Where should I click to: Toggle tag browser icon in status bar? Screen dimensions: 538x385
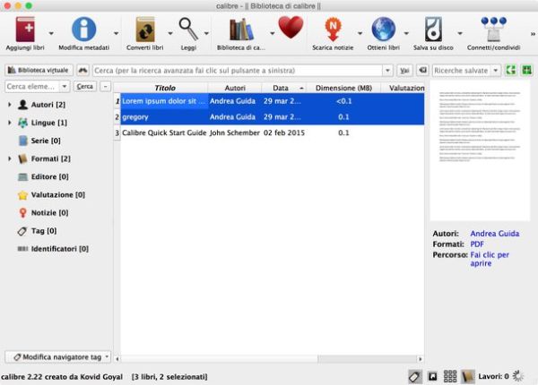[x=415, y=377]
